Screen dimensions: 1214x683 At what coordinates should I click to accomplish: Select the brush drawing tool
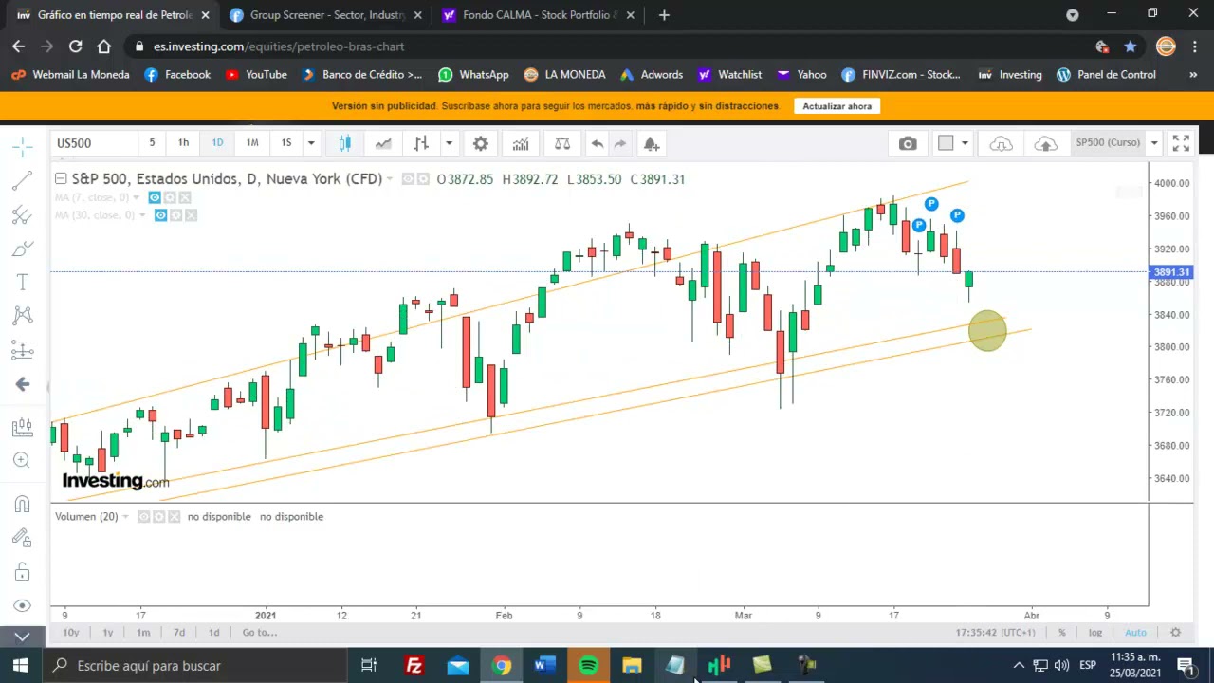point(23,249)
